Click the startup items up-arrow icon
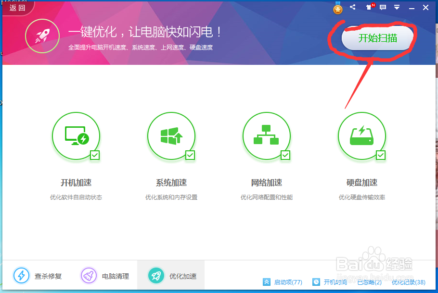The height and width of the screenshot is (293, 438). click(267, 282)
